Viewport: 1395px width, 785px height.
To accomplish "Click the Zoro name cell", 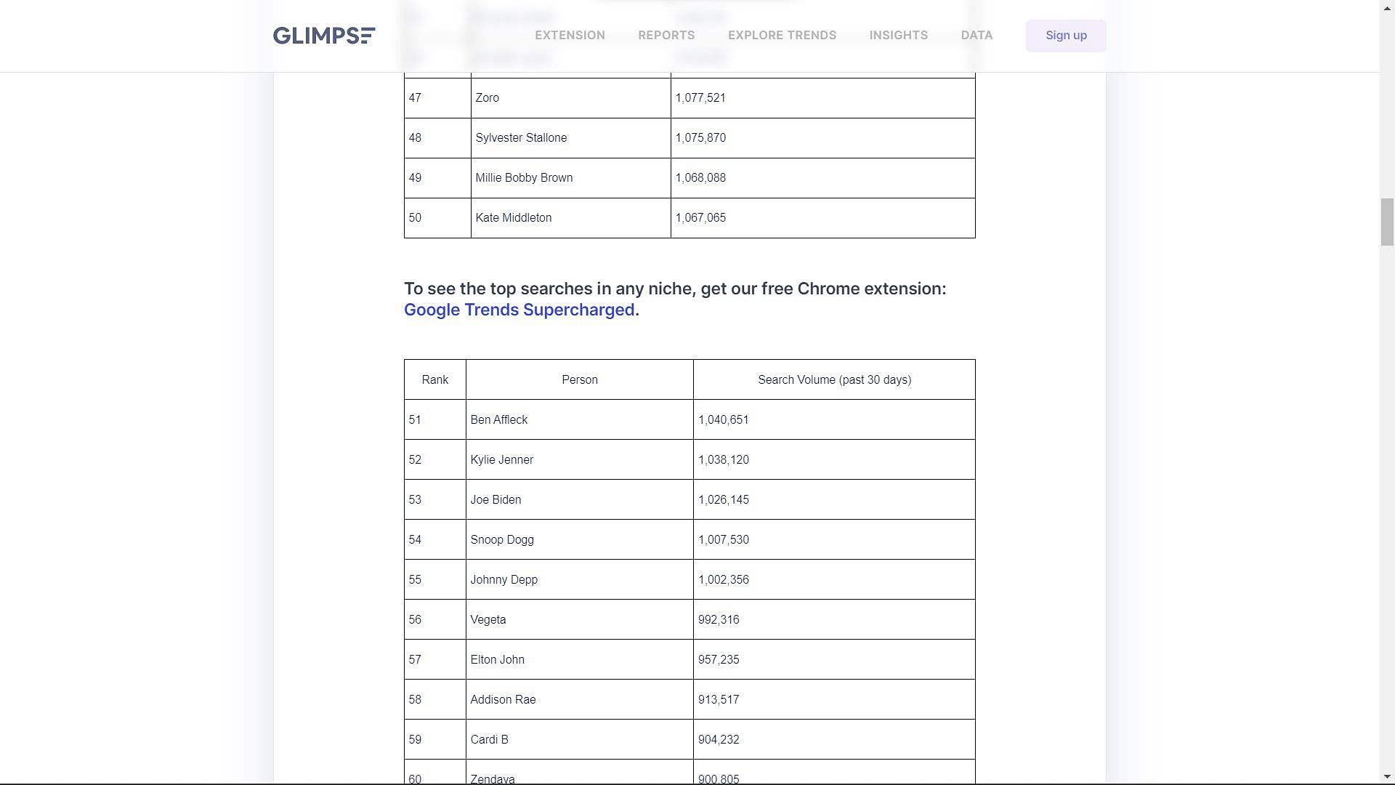I will 571,98.
